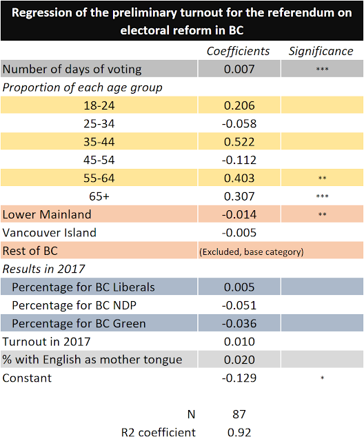Select the Constant coefficient -0.129
Image resolution: width=364 pixels, height=441 pixels.
[239, 378]
